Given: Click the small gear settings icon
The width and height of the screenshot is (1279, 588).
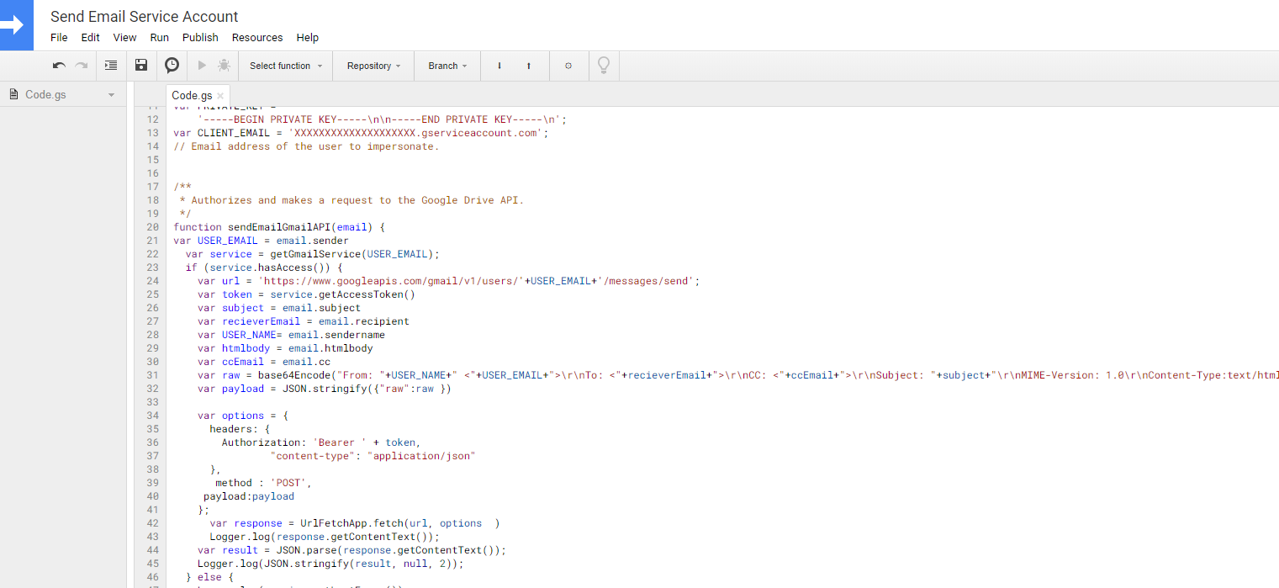Looking at the screenshot, I should (x=568, y=66).
